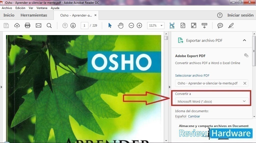This screenshot has width=256, height=143.
Task: Switch to the Inicio tab
Action: click(9, 15)
